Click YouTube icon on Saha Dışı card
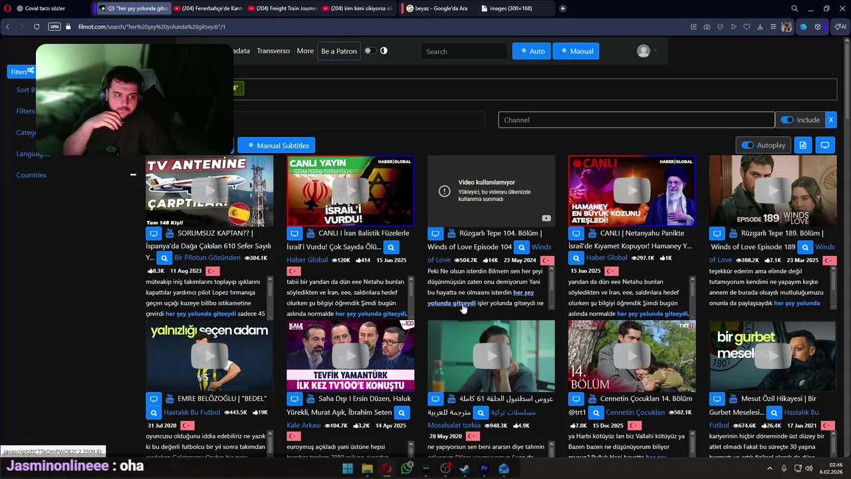This screenshot has width=851, height=479. pos(310,399)
